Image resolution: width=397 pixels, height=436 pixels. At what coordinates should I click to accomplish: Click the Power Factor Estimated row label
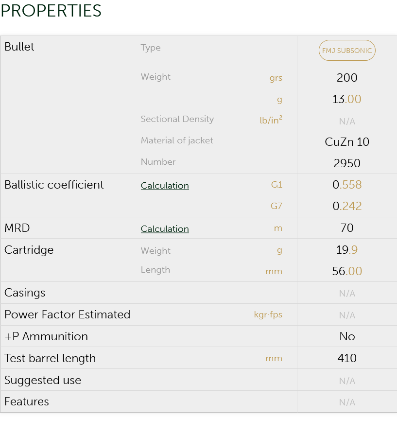click(67, 314)
